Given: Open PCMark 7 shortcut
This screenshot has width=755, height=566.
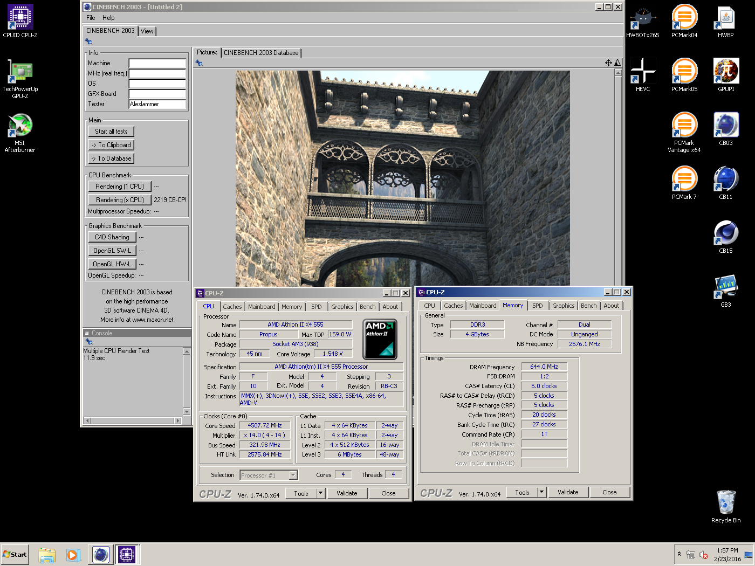Looking at the screenshot, I should tap(684, 183).
